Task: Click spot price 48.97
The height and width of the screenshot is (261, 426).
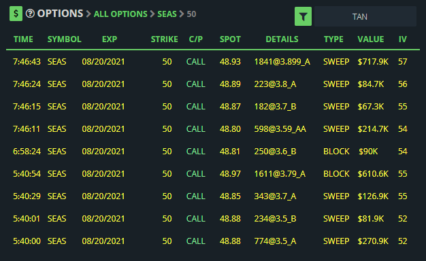Action: (x=230, y=174)
